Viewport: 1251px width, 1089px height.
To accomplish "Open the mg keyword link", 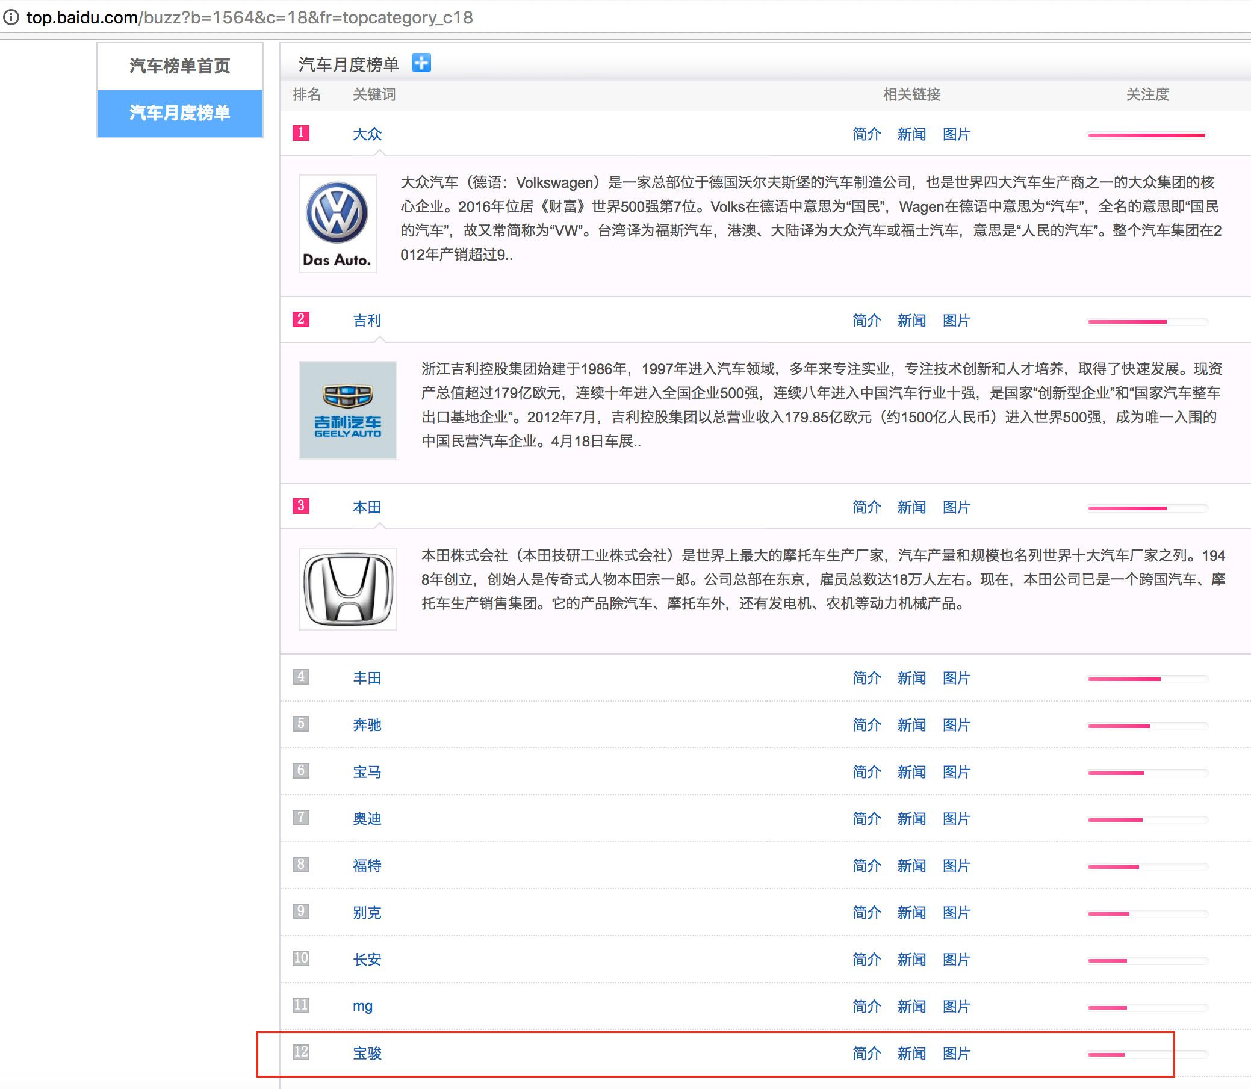I will click(x=362, y=1007).
